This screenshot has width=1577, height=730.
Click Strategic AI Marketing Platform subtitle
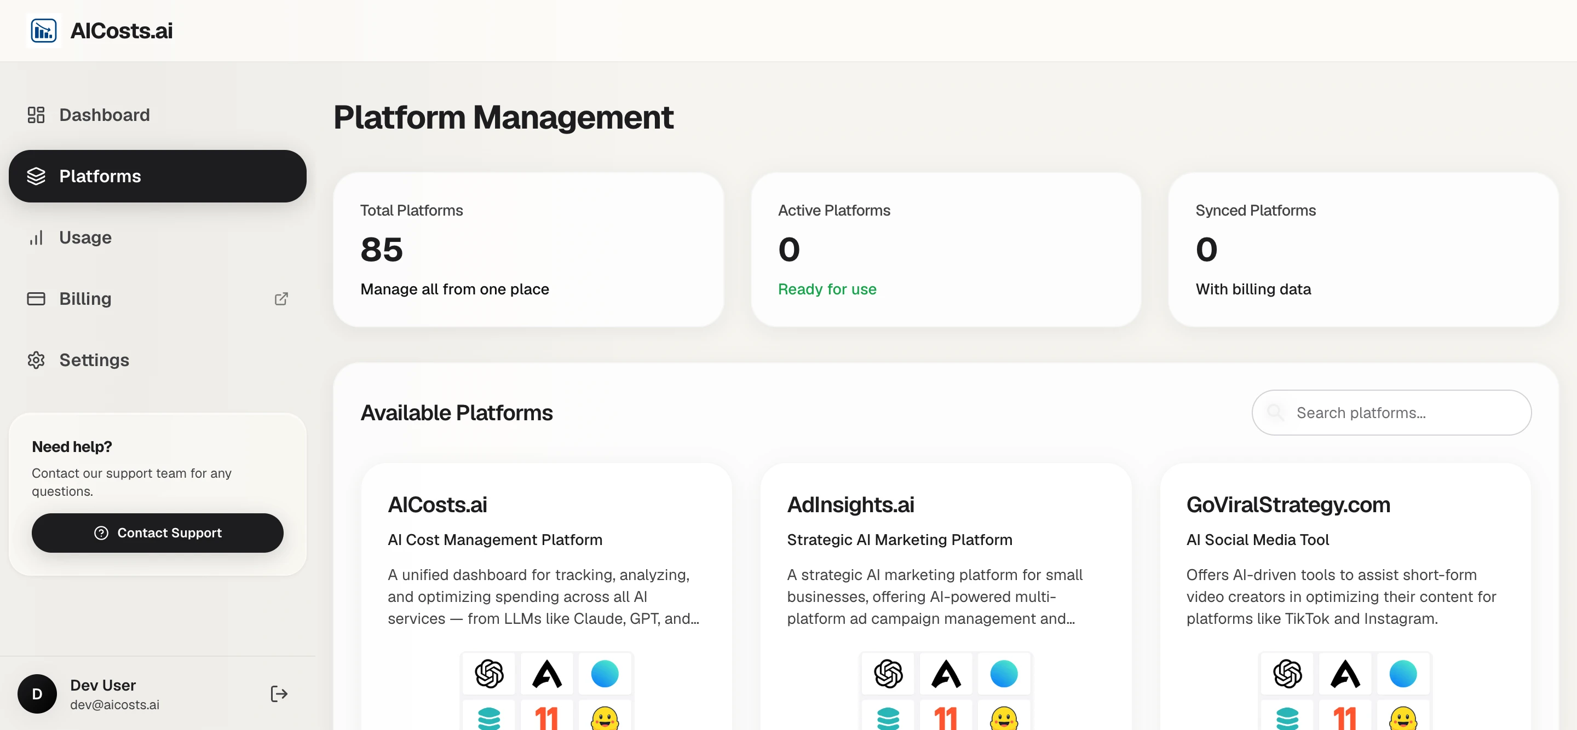(899, 540)
